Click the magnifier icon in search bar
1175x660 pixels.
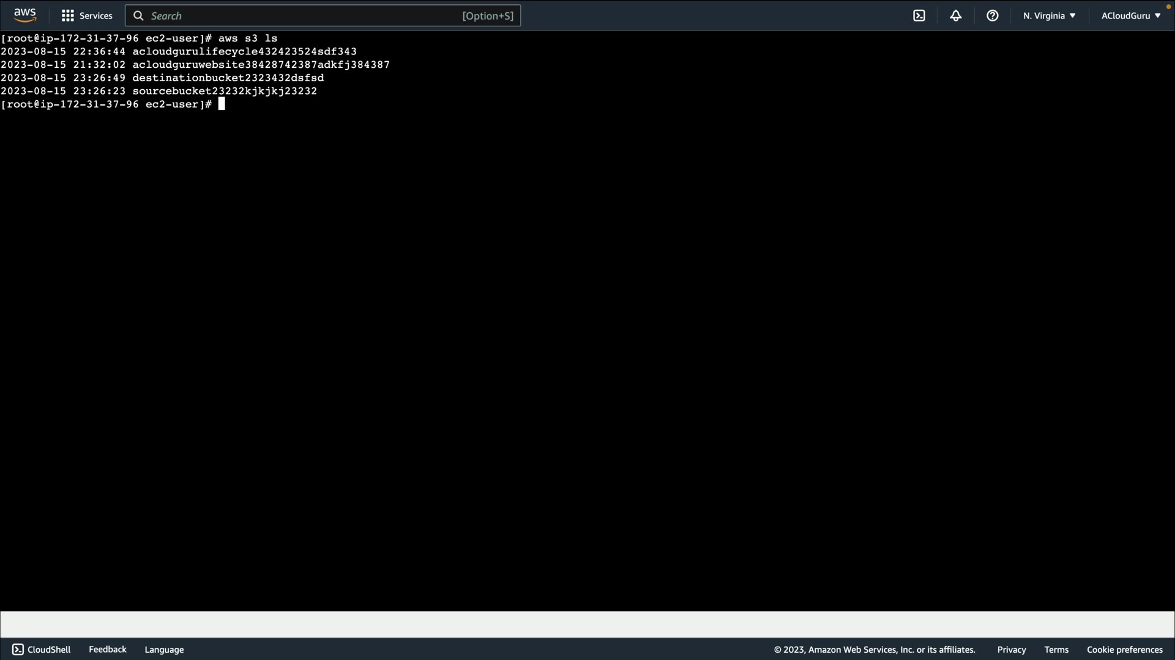coord(139,16)
